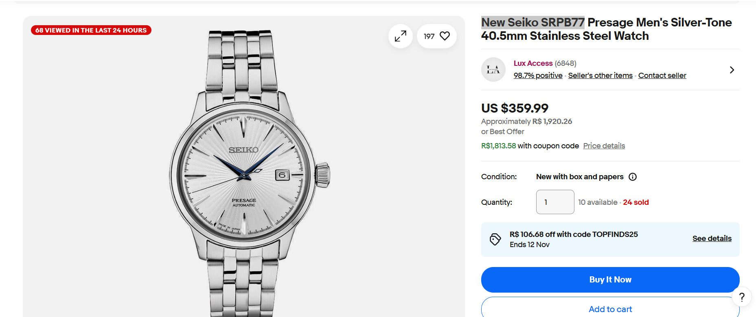View the 24 sold history

(635, 202)
